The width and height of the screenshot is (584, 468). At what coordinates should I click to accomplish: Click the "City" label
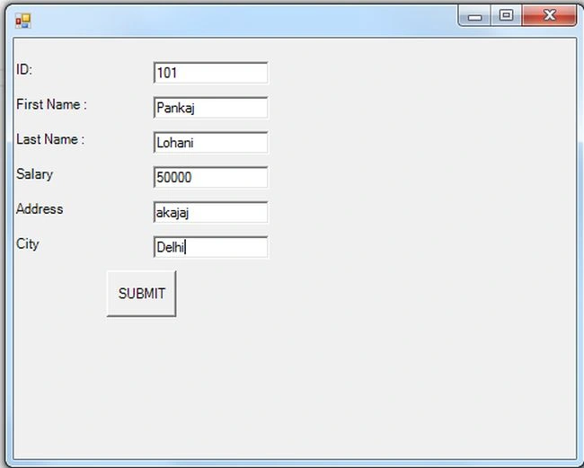click(x=28, y=244)
